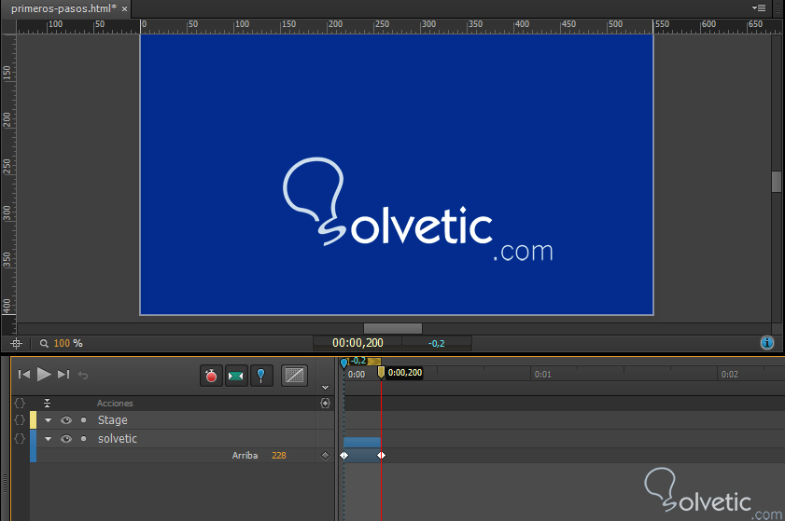Click 0:02 on the timeline ruler
Viewport: 785px width, 521px height.
coord(729,375)
